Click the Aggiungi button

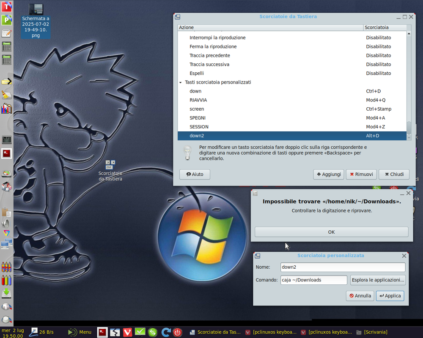(x=329, y=174)
